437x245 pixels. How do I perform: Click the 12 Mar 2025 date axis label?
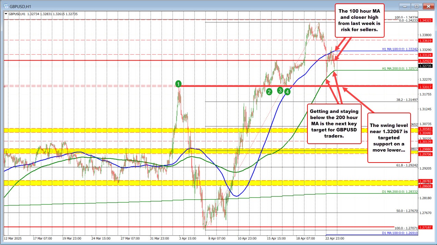pos(14,239)
